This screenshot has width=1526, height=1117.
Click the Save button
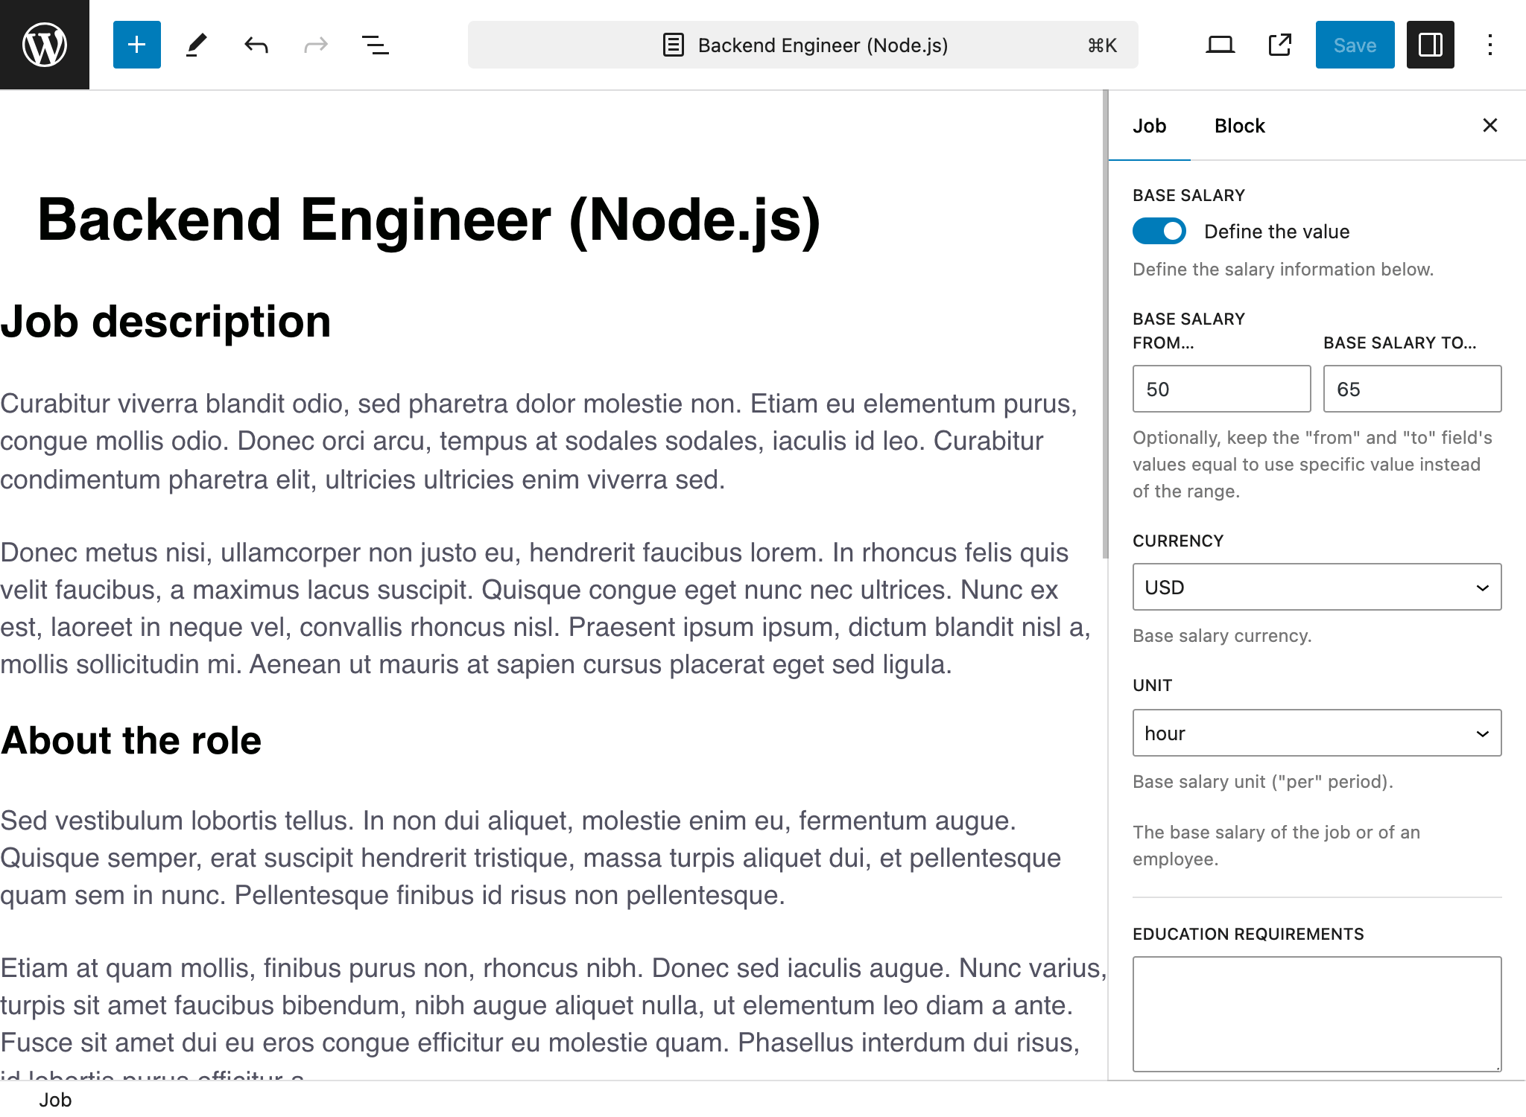click(1354, 45)
